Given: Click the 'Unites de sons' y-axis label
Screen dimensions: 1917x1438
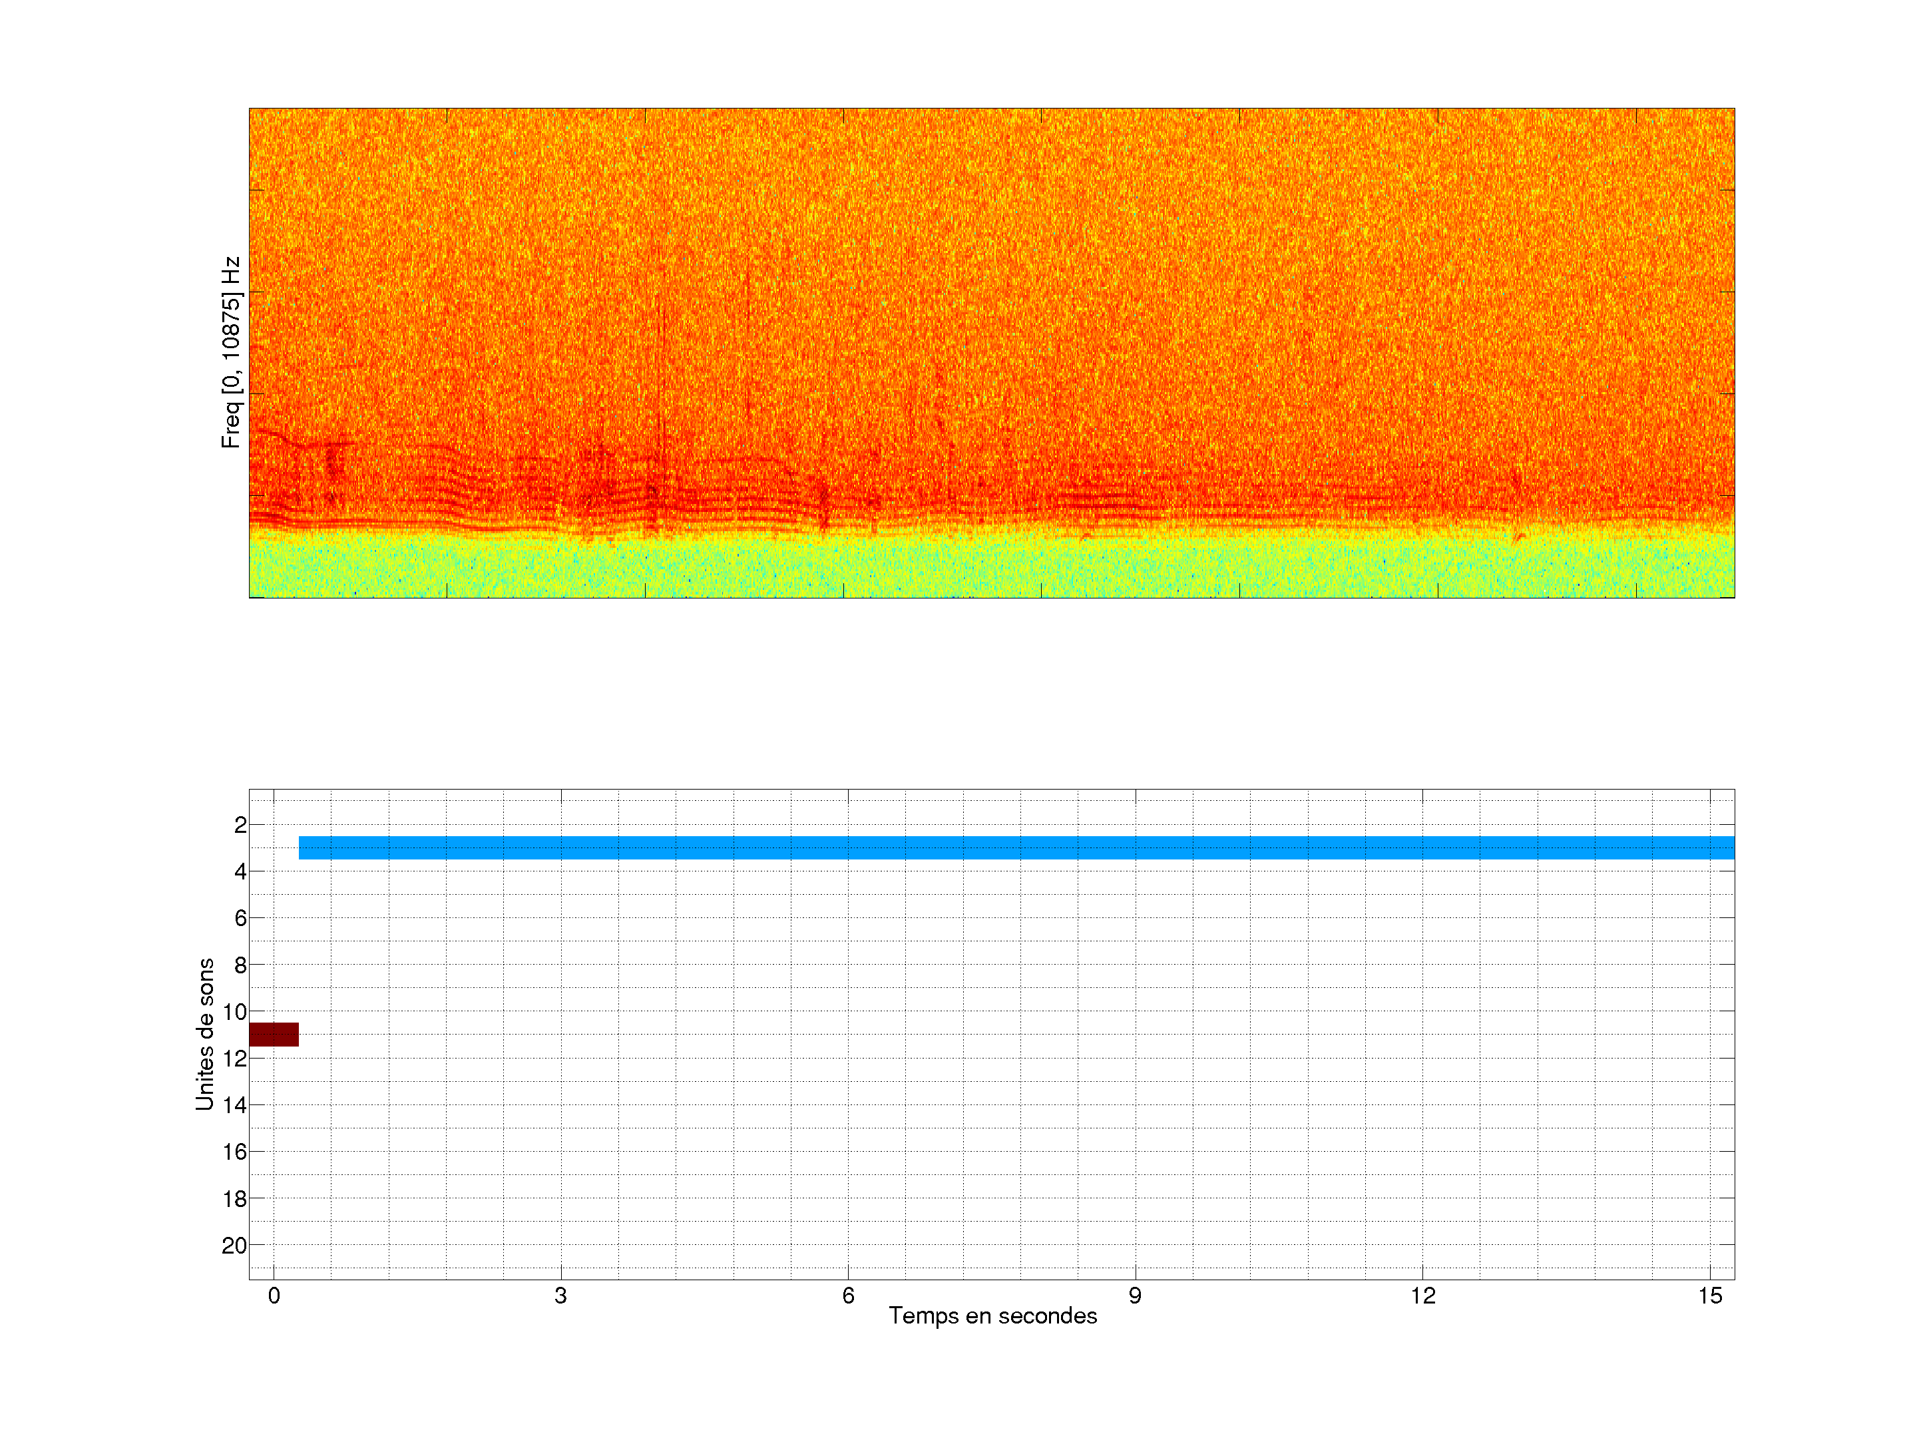Looking at the screenshot, I should tap(204, 1034).
